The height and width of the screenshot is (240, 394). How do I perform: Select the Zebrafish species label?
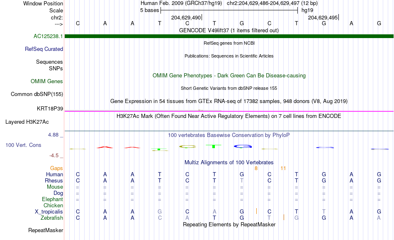pyautogui.click(x=51, y=218)
